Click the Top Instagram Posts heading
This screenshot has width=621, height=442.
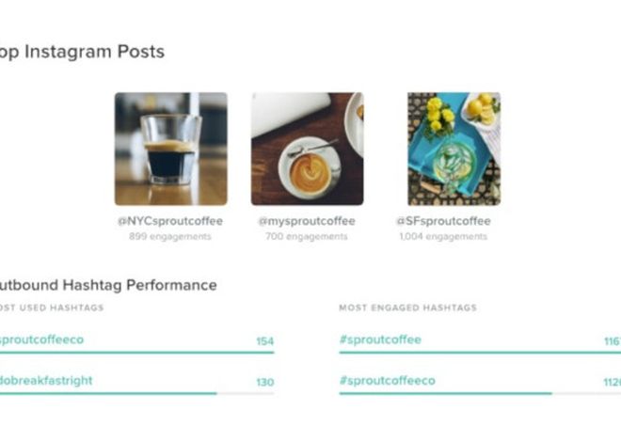tap(82, 52)
